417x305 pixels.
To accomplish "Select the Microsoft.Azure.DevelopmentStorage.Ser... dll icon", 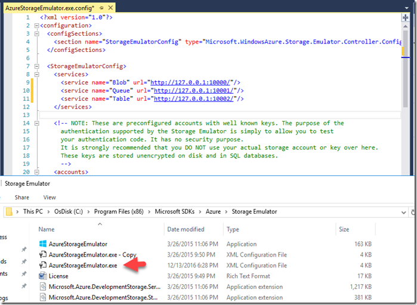I will coord(43,286).
